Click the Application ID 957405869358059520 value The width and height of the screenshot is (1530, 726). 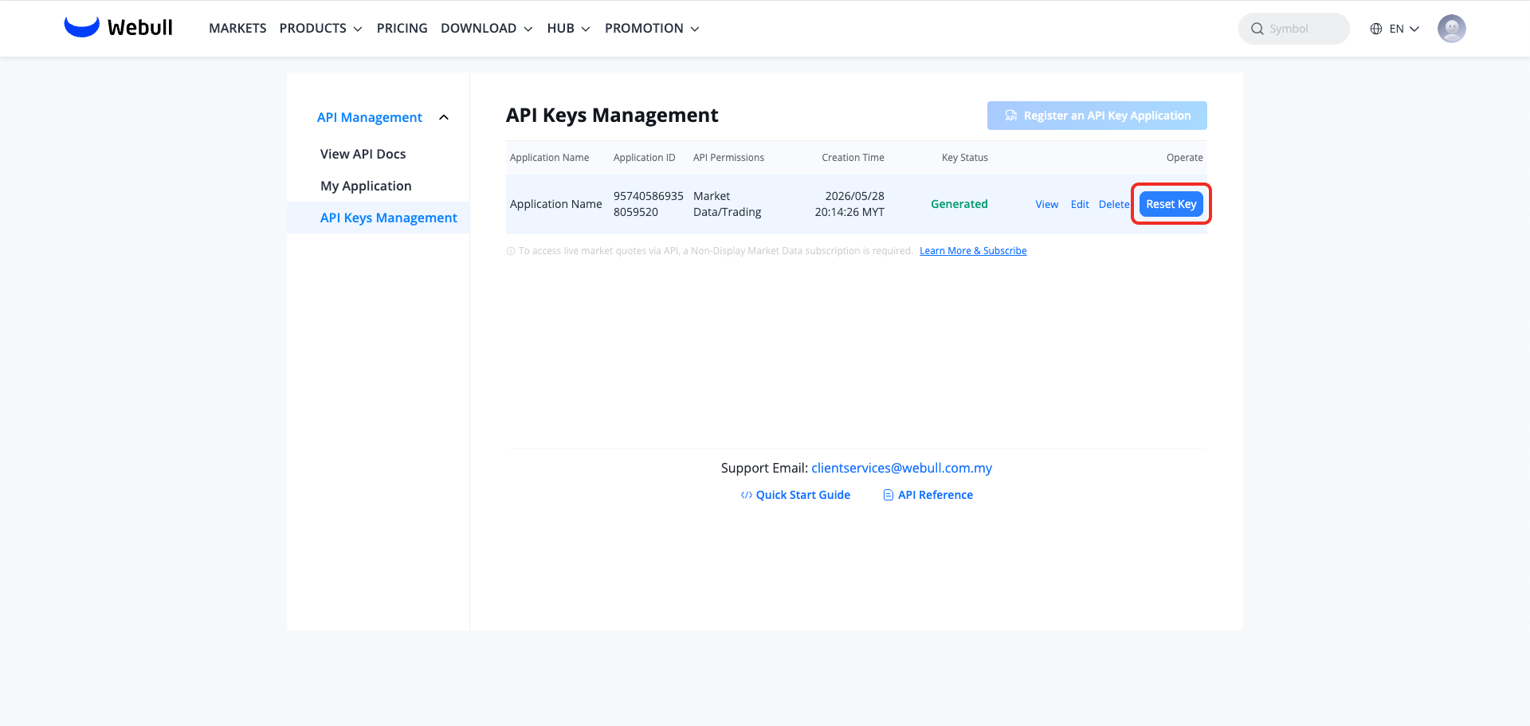(649, 204)
